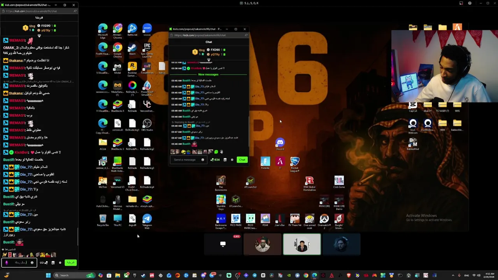Click the center chat popout address bar
The height and width of the screenshot is (280, 498).
click(x=208, y=35)
